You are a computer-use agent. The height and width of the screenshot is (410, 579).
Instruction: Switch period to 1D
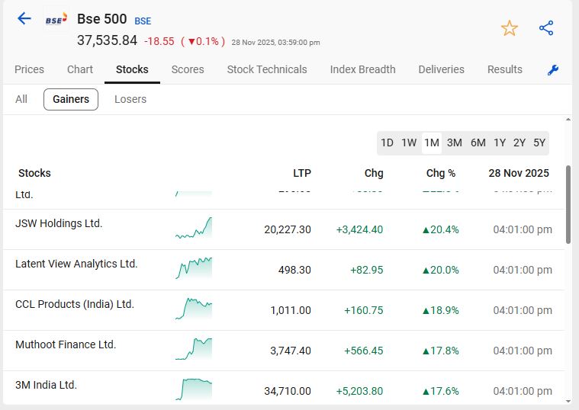click(387, 143)
